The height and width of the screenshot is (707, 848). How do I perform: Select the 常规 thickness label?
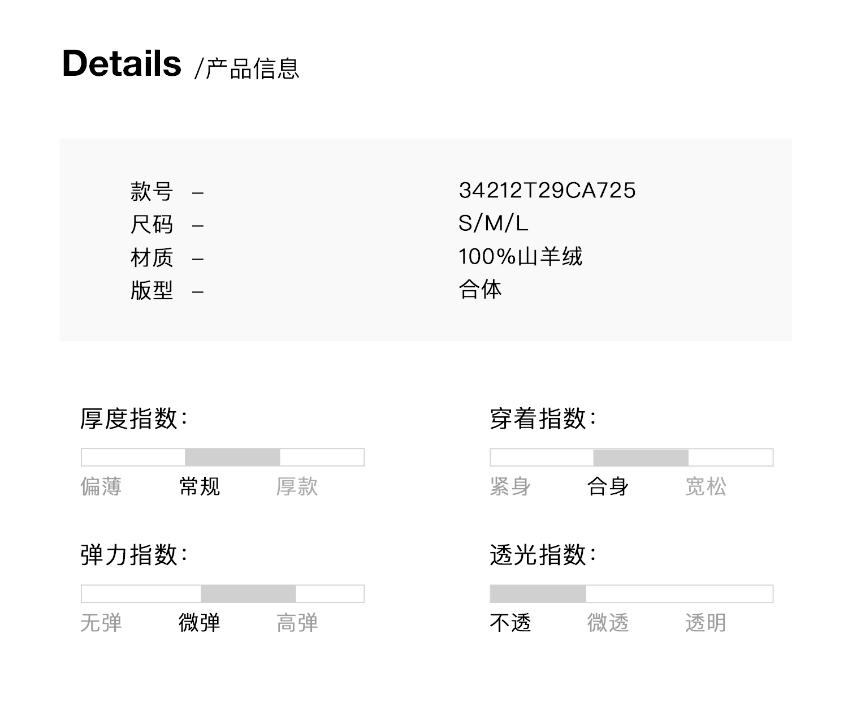pos(200,486)
